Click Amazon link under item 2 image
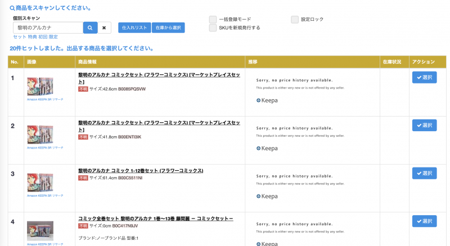Image resolution: width=450 pixels, height=246 pixels. pyautogui.click(x=32, y=148)
